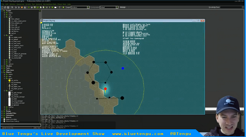Create an object with the green ball icon
246x137 pixels.
coord(53,7)
